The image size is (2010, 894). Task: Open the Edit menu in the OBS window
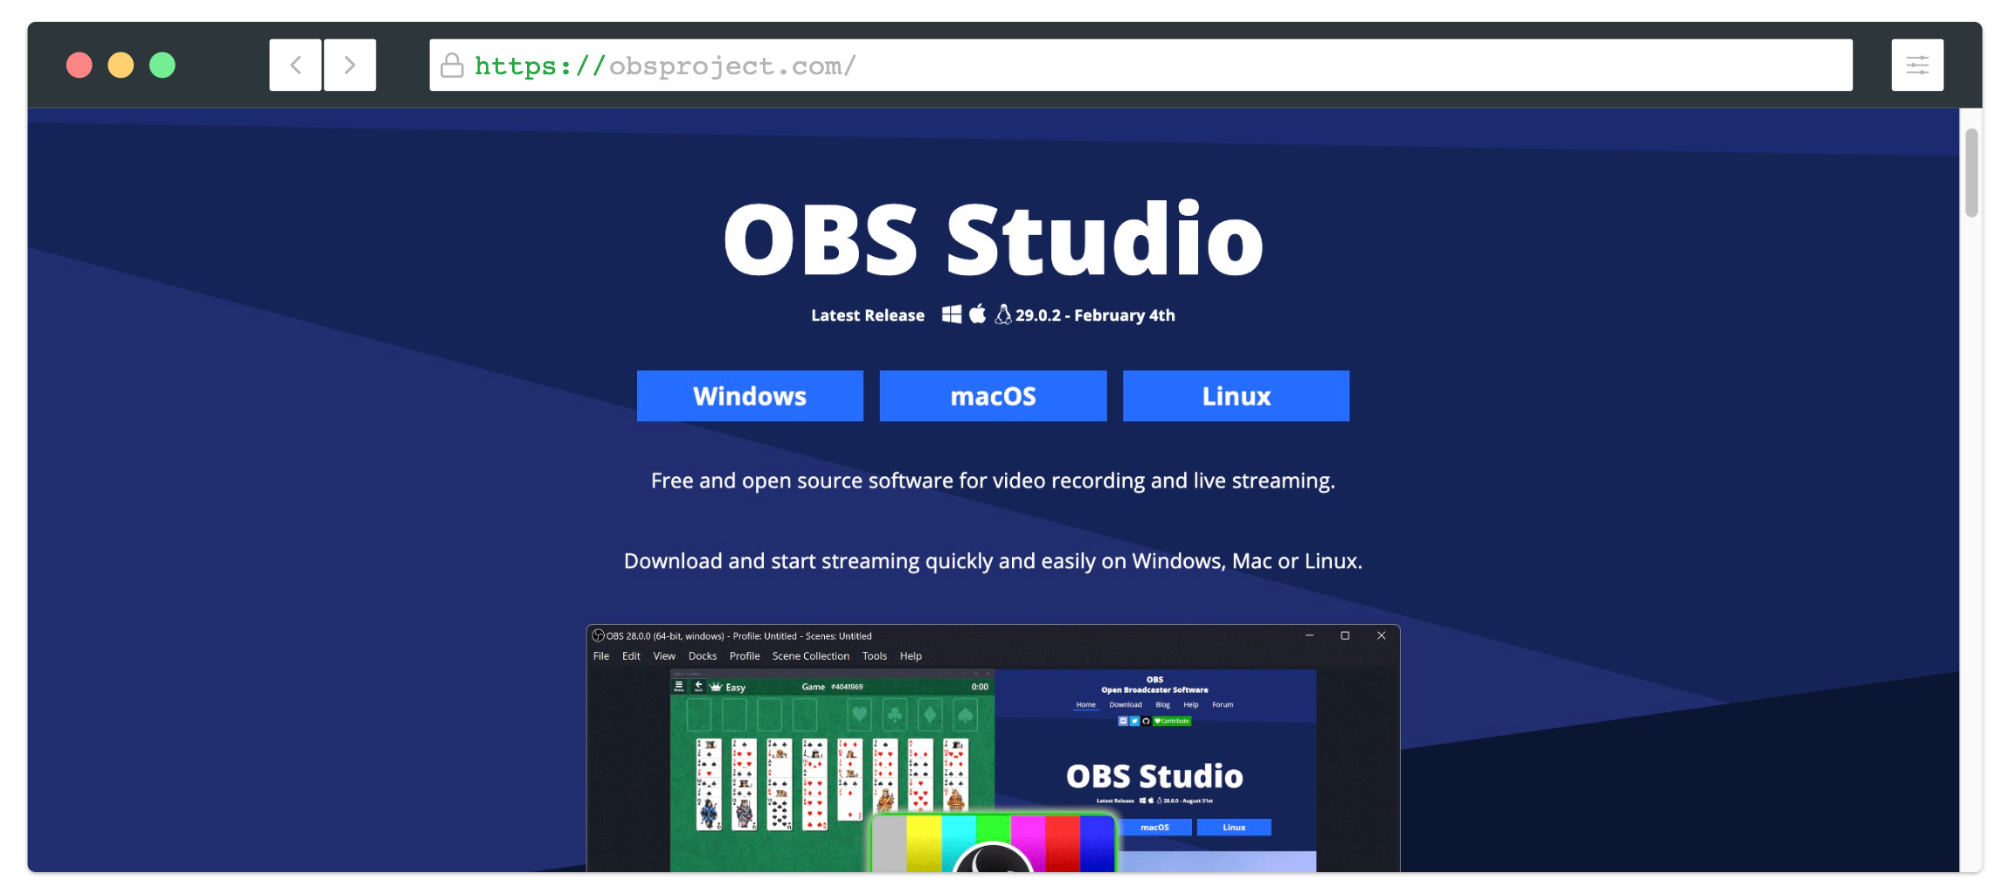coord(631,656)
